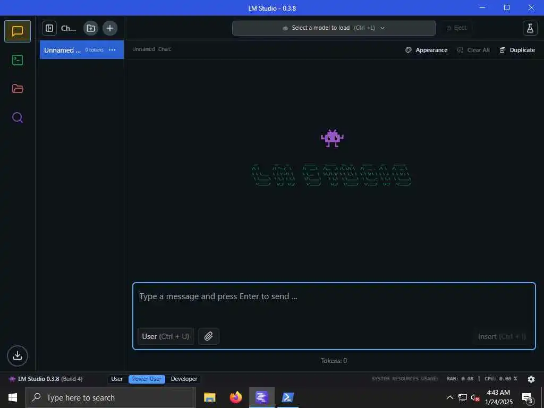This screenshot has width=544, height=408.
Task: Attach a file with the paperclip
Action: [x=208, y=336]
